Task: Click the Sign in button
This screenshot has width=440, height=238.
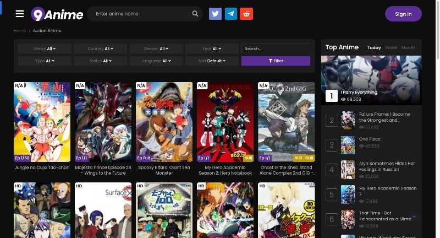Action: (403, 14)
